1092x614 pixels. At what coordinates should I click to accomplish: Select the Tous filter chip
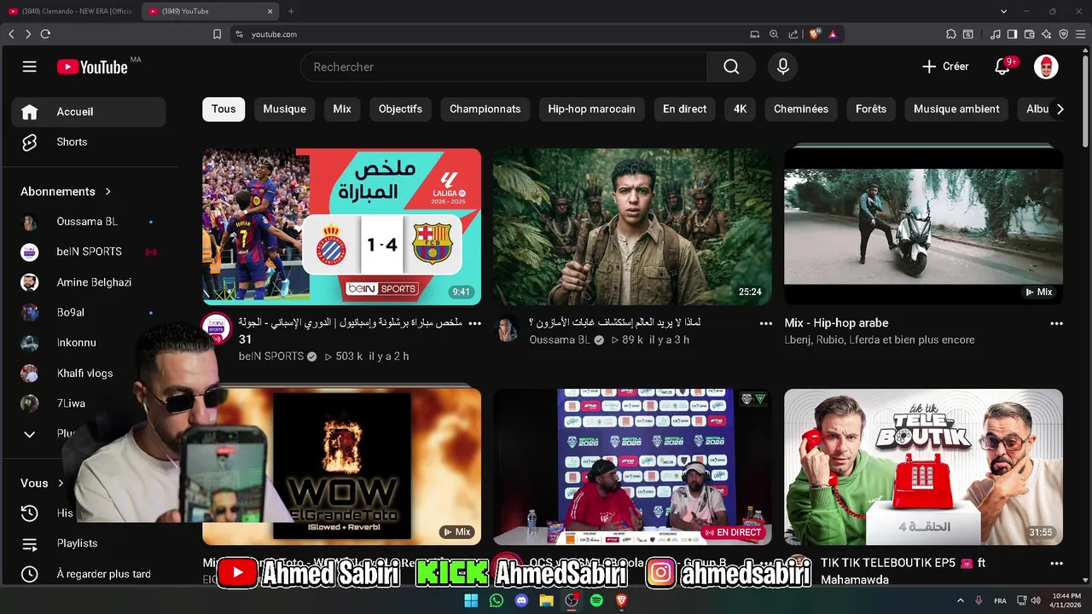(224, 109)
